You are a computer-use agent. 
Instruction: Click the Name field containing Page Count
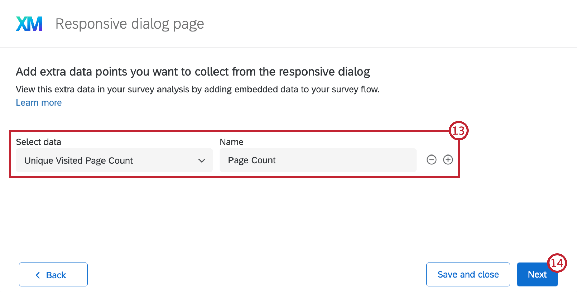tap(318, 160)
